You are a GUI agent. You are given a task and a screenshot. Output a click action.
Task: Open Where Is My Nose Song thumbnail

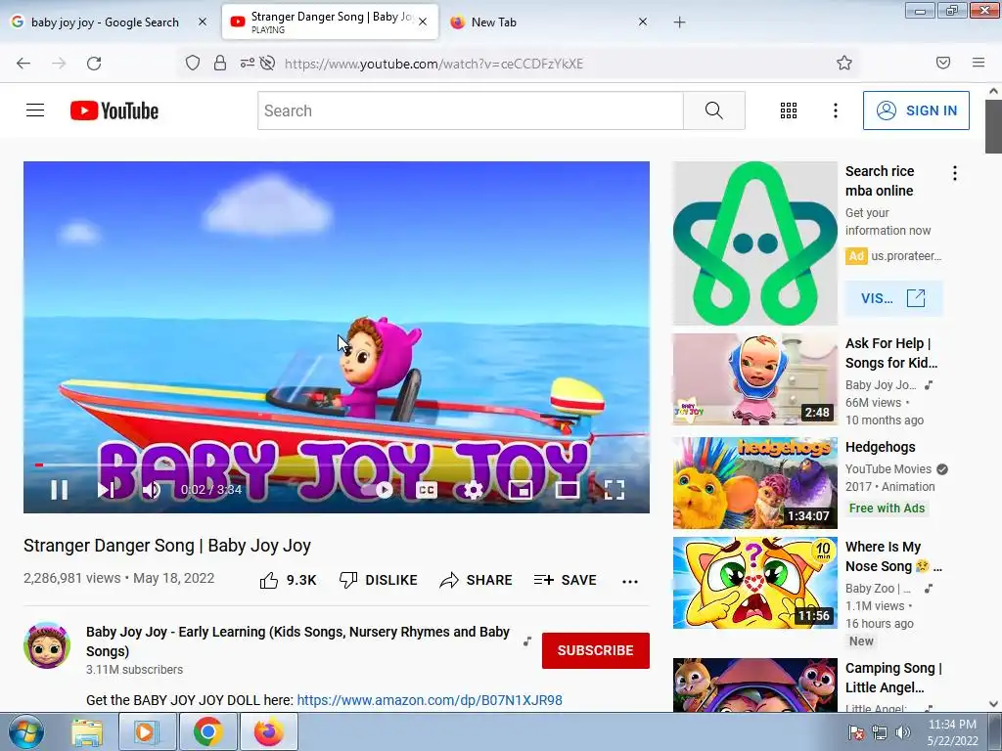point(754,583)
